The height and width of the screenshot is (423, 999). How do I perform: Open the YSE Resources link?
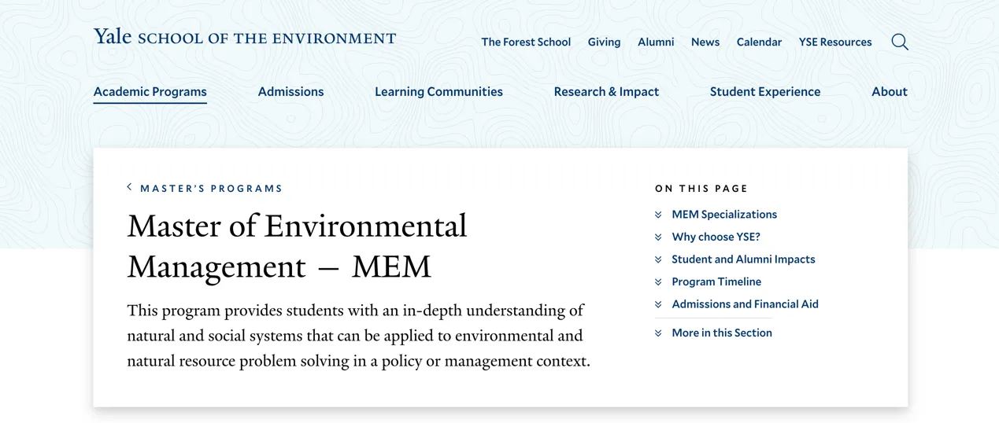[x=834, y=42]
